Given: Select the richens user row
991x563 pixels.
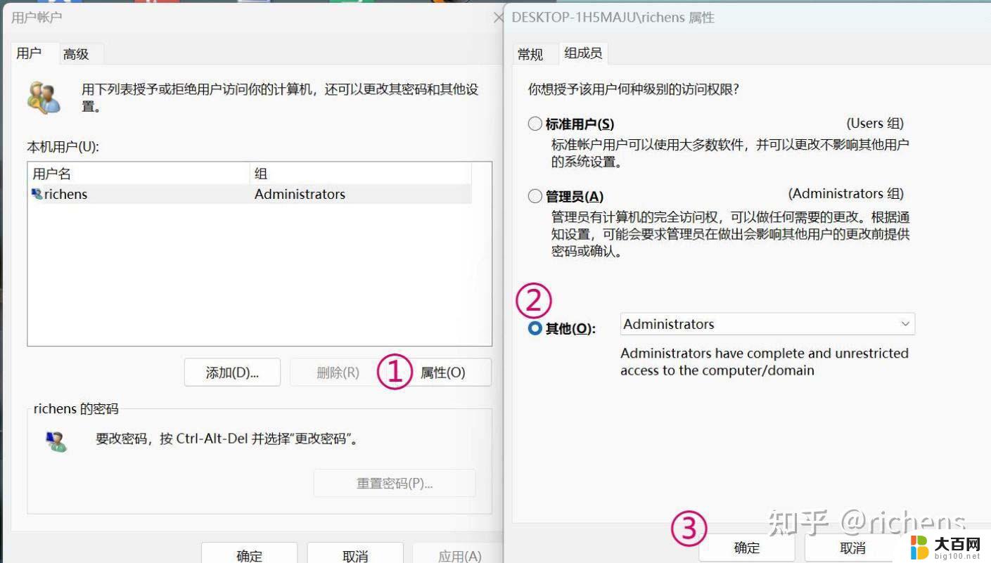Looking at the screenshot, I should pyautogui.click(x=250, y=194).
